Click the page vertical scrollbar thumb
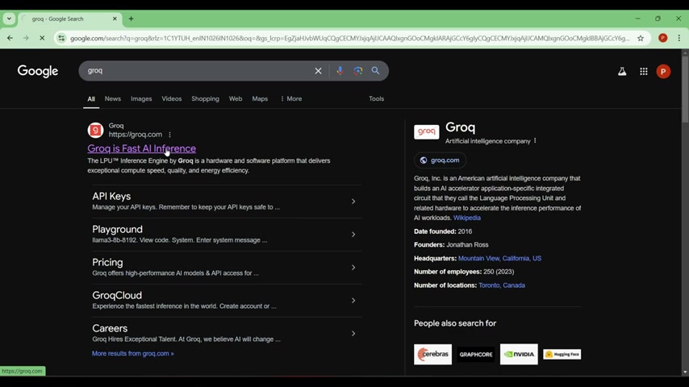Viewport: 689px width, 387px height. [685, 89]
